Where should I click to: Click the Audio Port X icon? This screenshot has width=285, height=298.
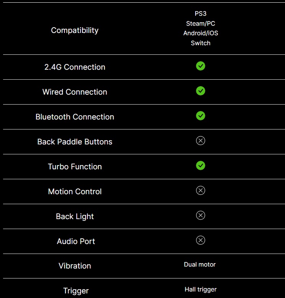pos(201,240)
